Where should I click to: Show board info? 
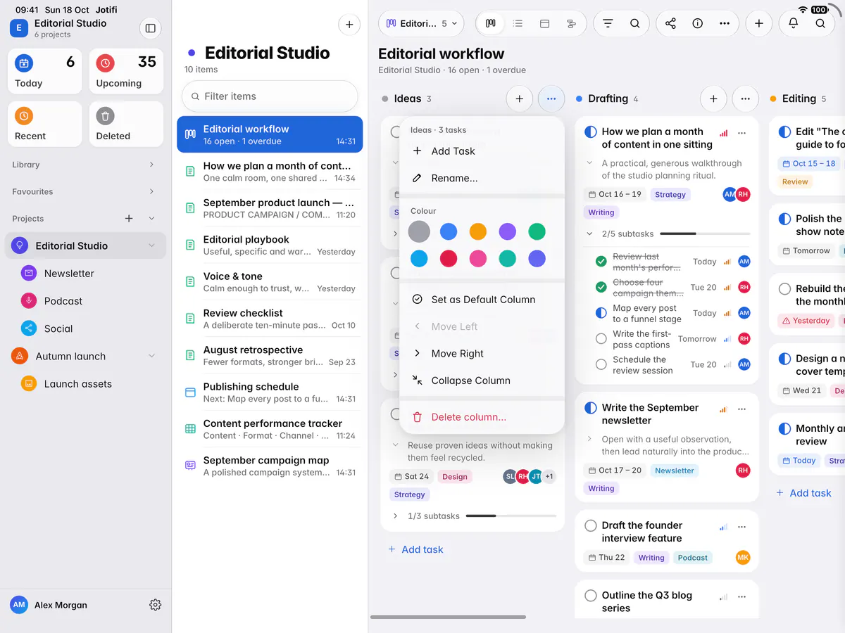pyautogui.click(x=698, y=23)
